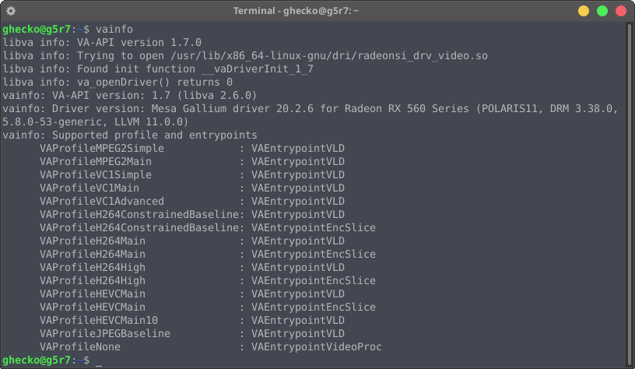Screen dimensions: 635x369
Task: Open the gear menu in the title bar
Action: pos(11,11)
